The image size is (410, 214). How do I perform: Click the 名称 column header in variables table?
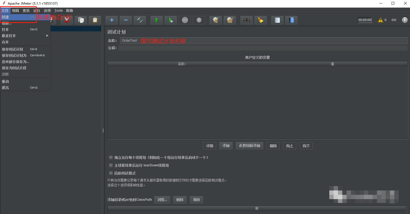coord(183,64)
